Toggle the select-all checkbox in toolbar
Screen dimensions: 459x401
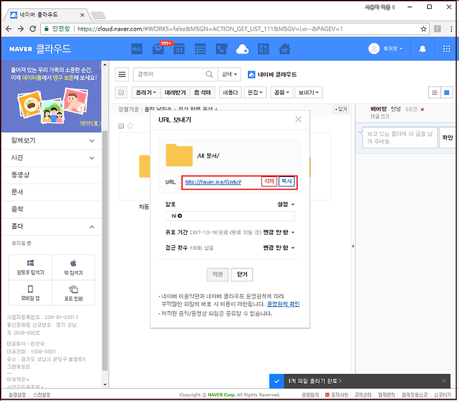click(121, 92)
